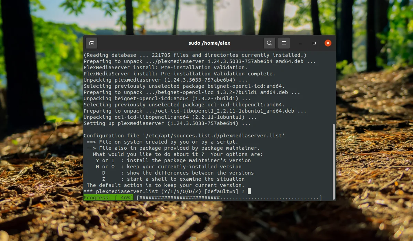Click the 'Y or I' install maintainer's version option

click(x=173, y=160)
